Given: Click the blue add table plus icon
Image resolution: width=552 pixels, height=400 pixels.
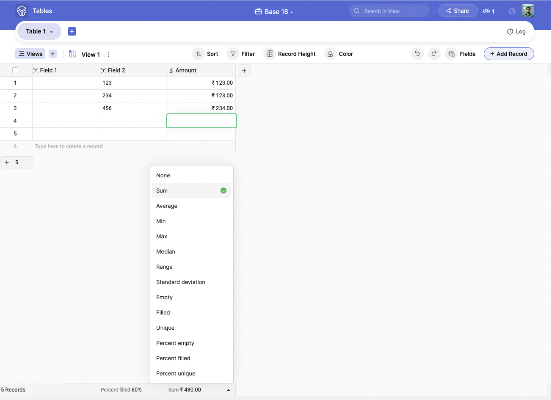Looking at the screenshot, I should [x=72, y=31].
